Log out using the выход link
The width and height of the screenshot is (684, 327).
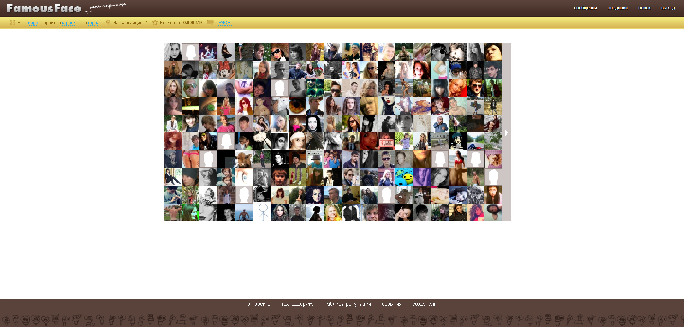coord(668,8)
